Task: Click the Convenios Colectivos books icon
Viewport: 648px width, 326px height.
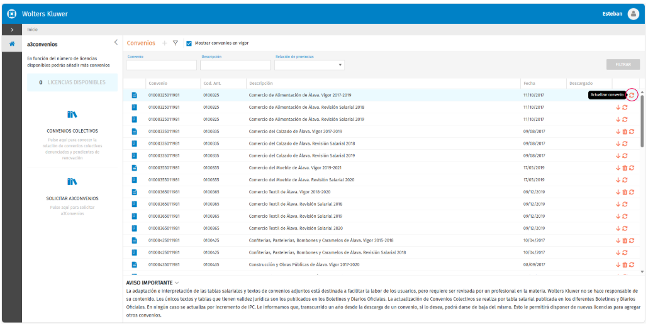Action: click(x=72, y=115)
